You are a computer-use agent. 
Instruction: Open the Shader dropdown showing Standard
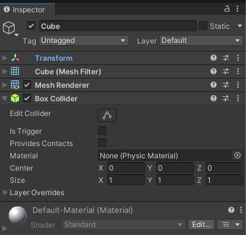(124, 225)
